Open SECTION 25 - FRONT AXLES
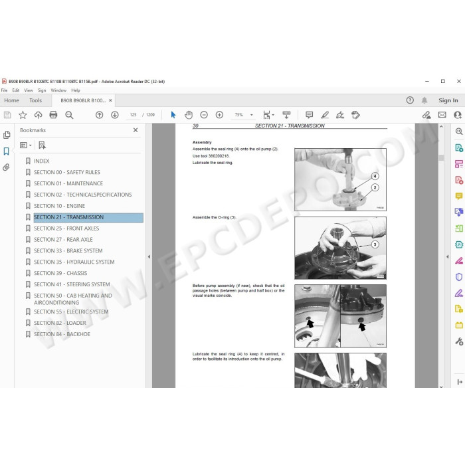This screenshot has height=465, width=465. (x=66, y=229)
